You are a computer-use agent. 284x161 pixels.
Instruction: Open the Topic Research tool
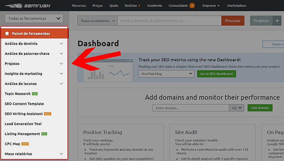pos(18,94)
